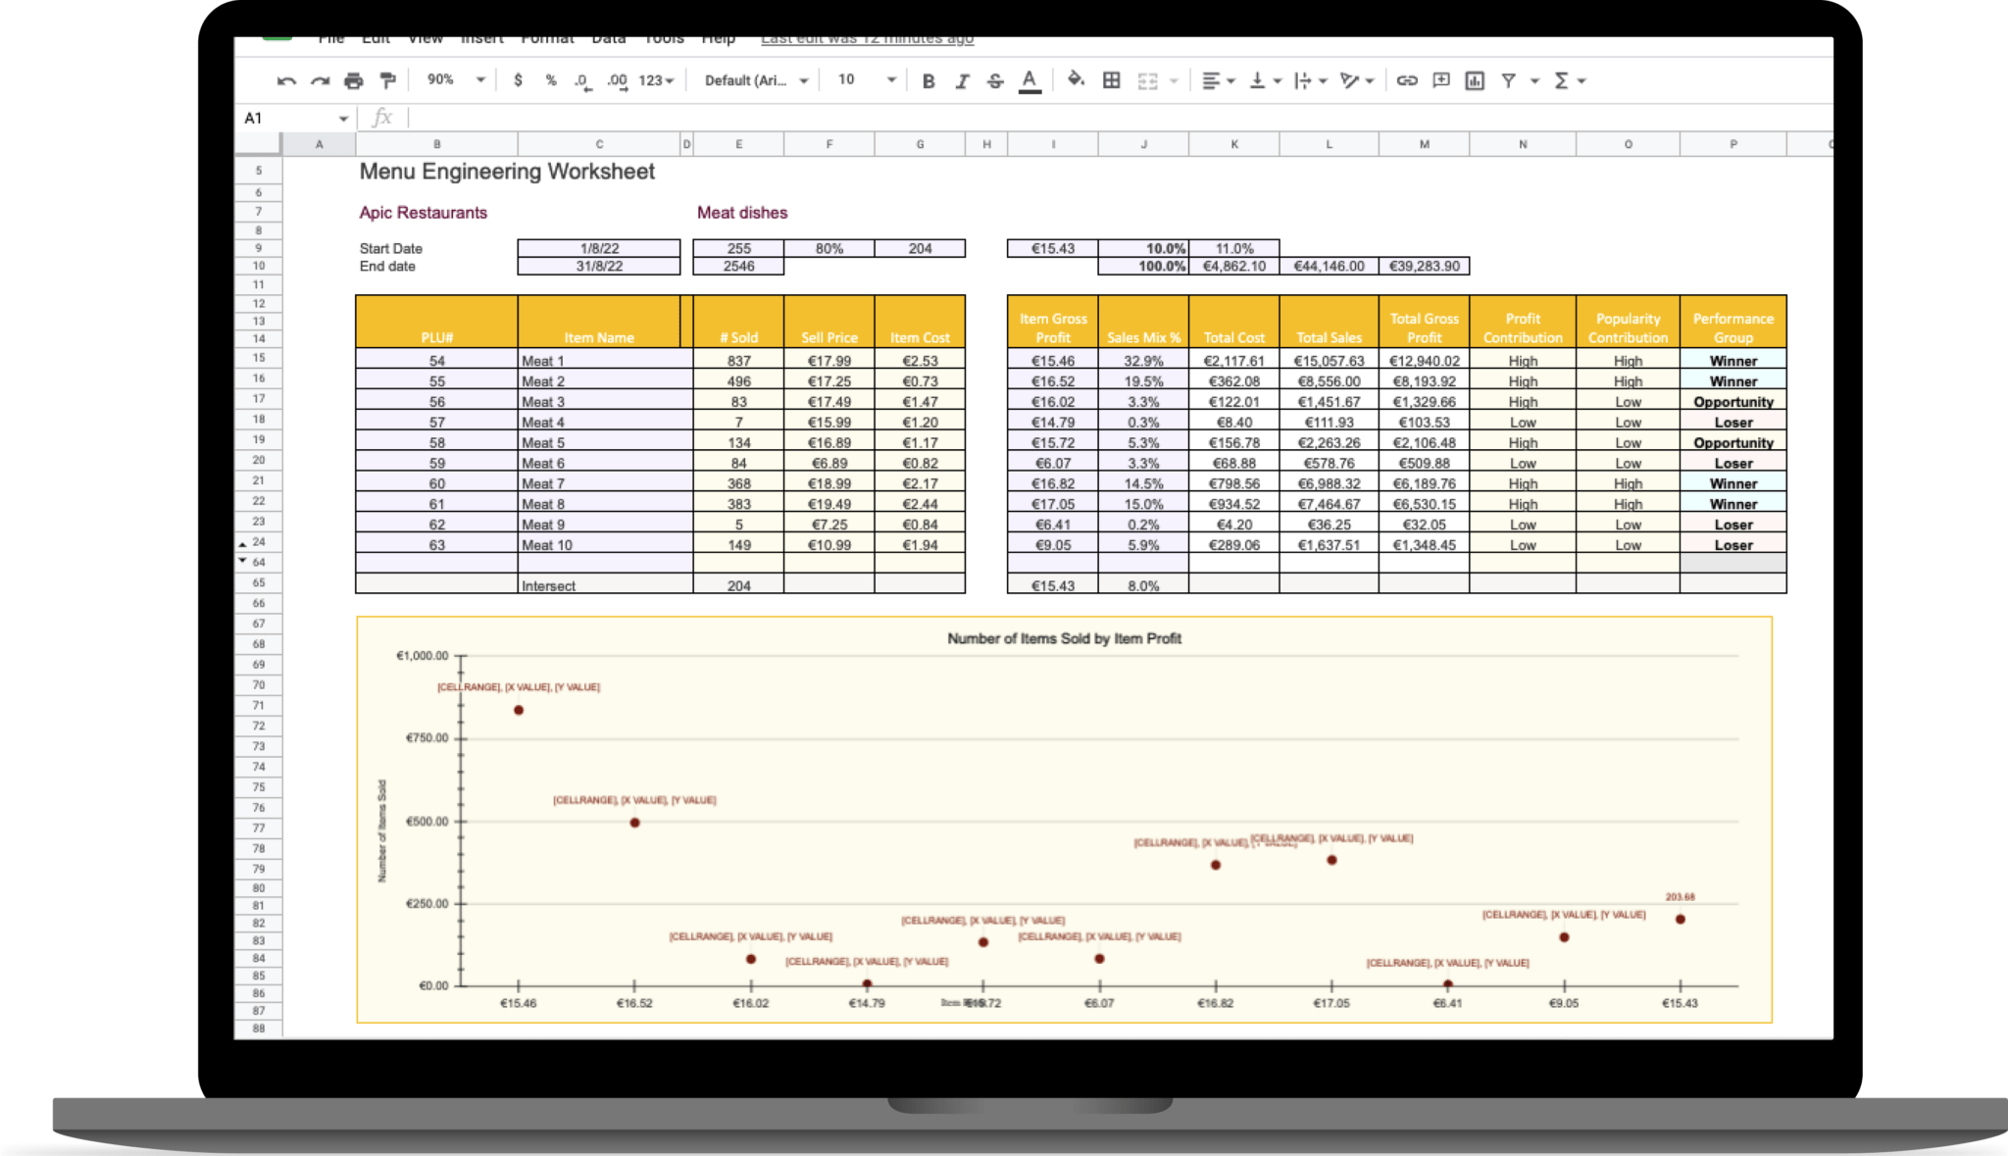Open the zoom 90% dropdown
Viewport: 2008px width, 1156px height.
click(456, 79)
